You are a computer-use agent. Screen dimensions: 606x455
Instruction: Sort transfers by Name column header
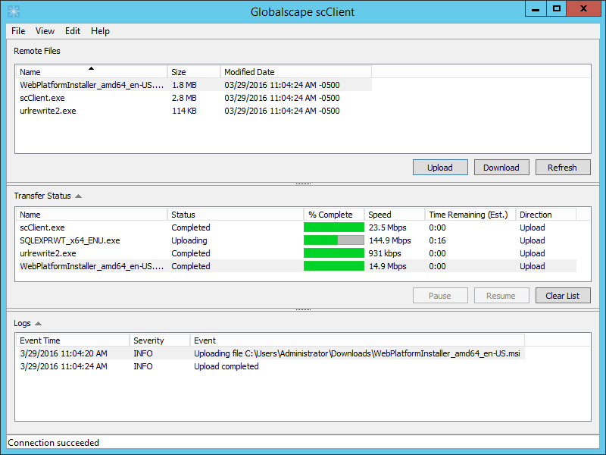92,215
